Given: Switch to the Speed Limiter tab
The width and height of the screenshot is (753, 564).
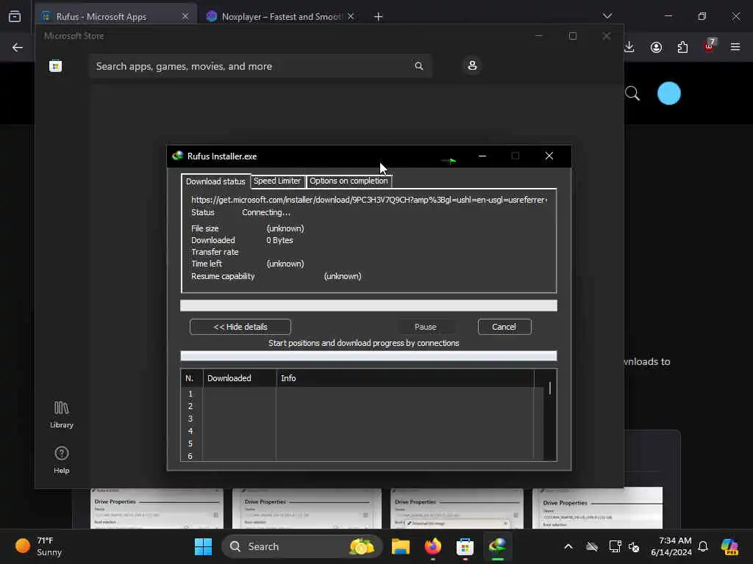Looking at the screenshot, I should click(277, 181).
